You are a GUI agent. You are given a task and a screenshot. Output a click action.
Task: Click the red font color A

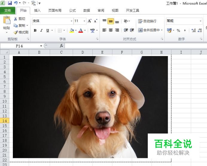point(81,30)
